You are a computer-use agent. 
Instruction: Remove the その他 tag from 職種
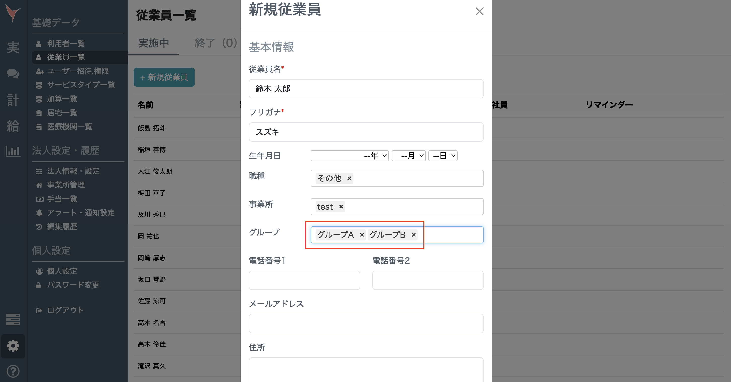coord(349,178)
